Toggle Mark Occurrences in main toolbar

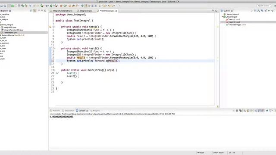click(86, 6)
